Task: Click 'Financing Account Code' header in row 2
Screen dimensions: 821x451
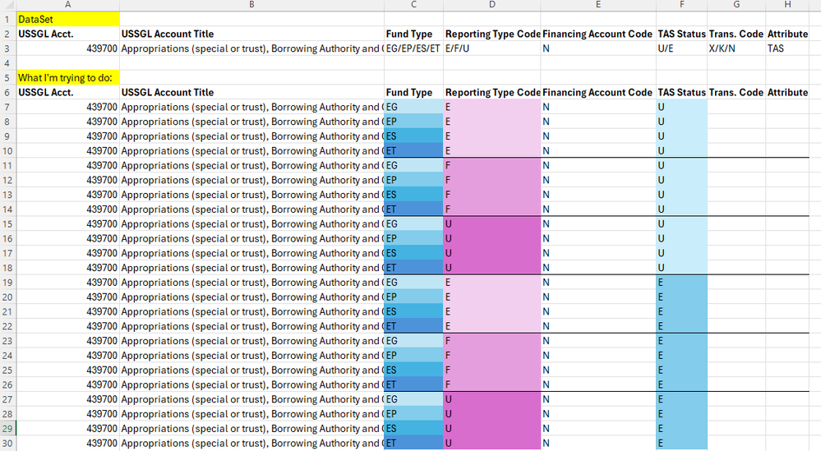Action: pyautogui.click(x=598, y=34)
